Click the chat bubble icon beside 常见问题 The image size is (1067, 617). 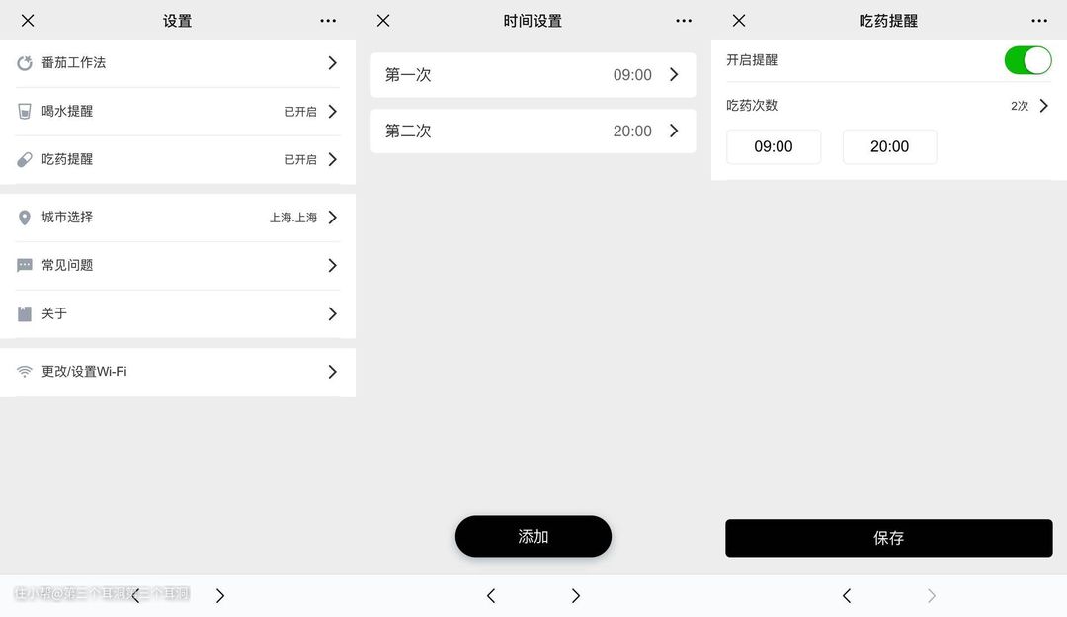25,266
